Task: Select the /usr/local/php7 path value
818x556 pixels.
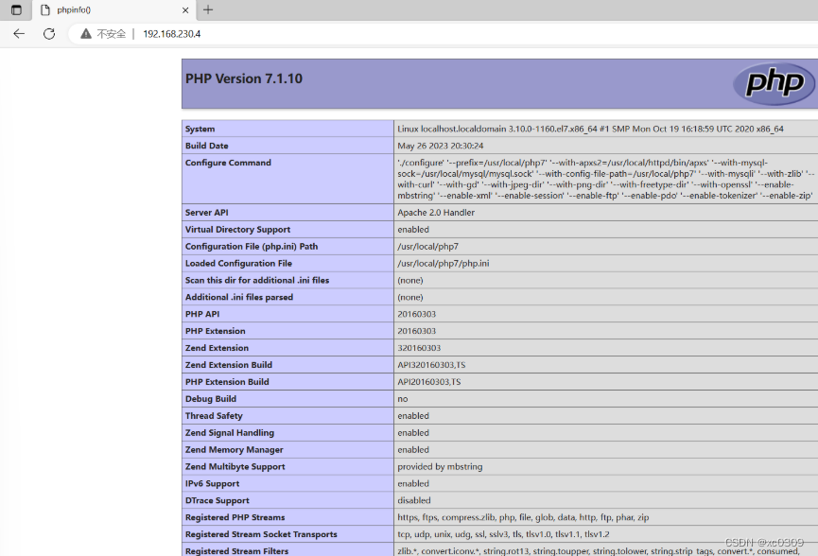Action: [427, 246]
